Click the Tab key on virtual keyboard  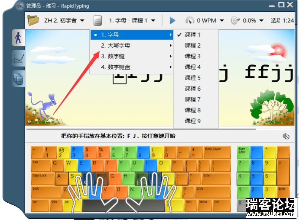[41, 166]
